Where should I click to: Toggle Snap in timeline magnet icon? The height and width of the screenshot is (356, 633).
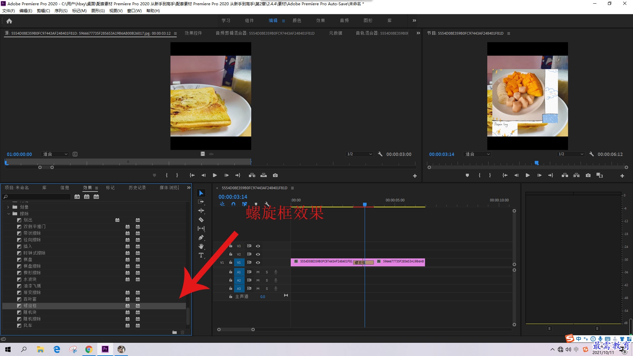233,204
